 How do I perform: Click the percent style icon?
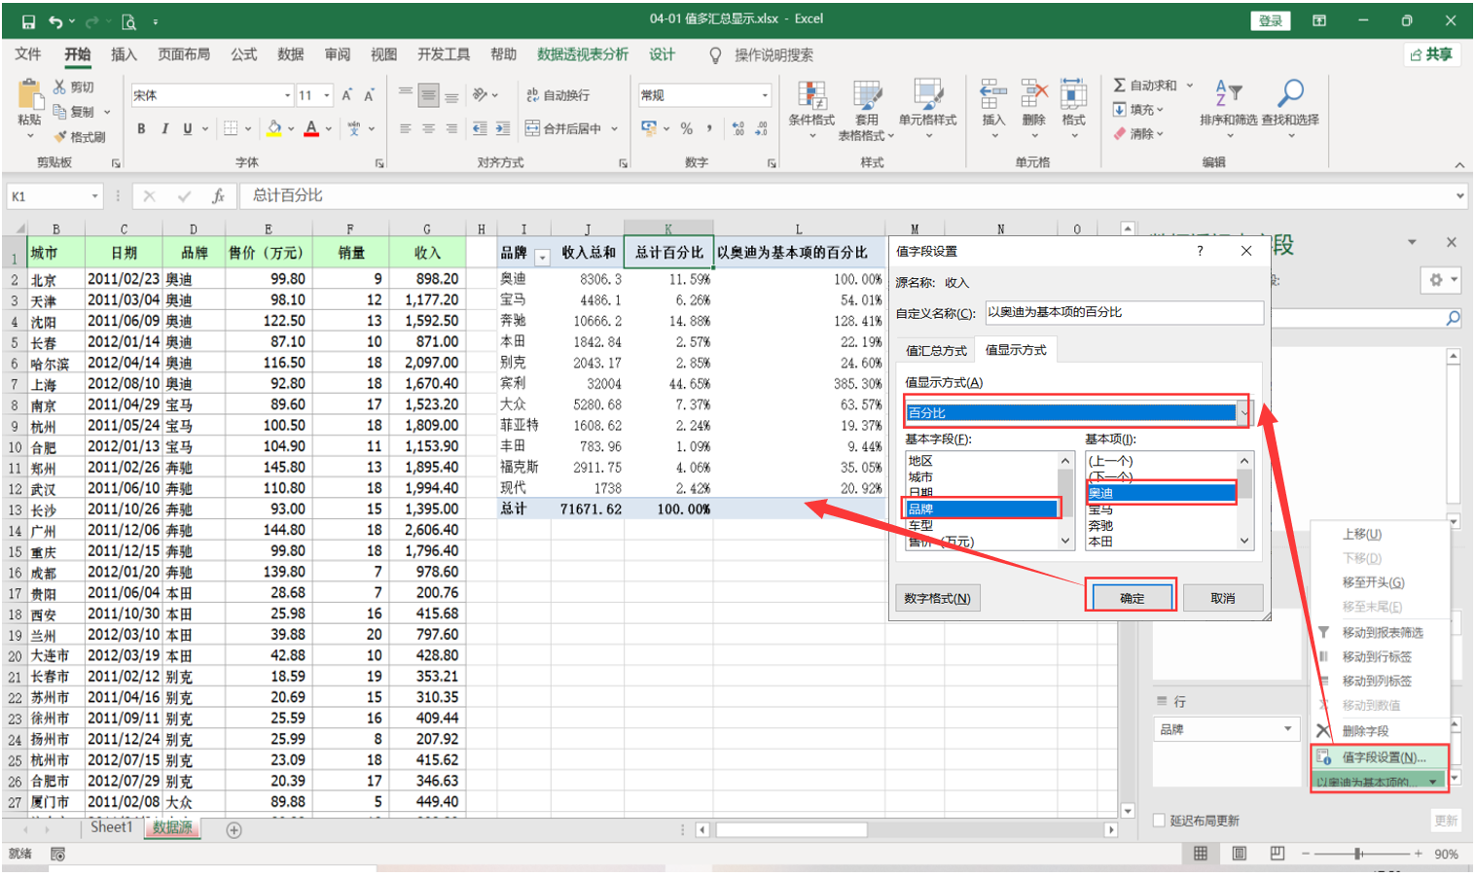pyautogui.click(x=687, y=128)
